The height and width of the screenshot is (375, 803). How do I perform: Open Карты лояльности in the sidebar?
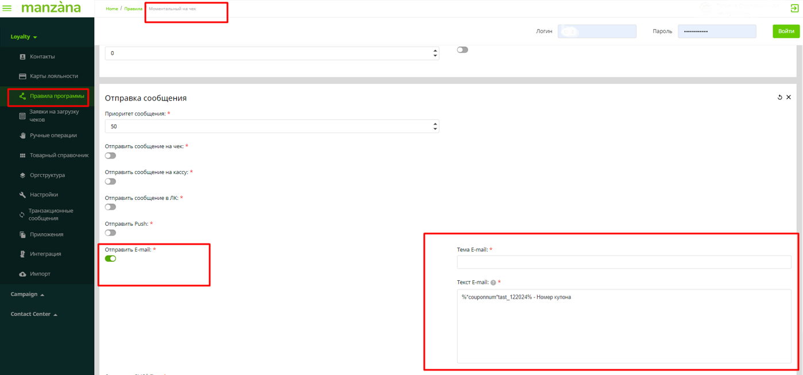[53, 76]
